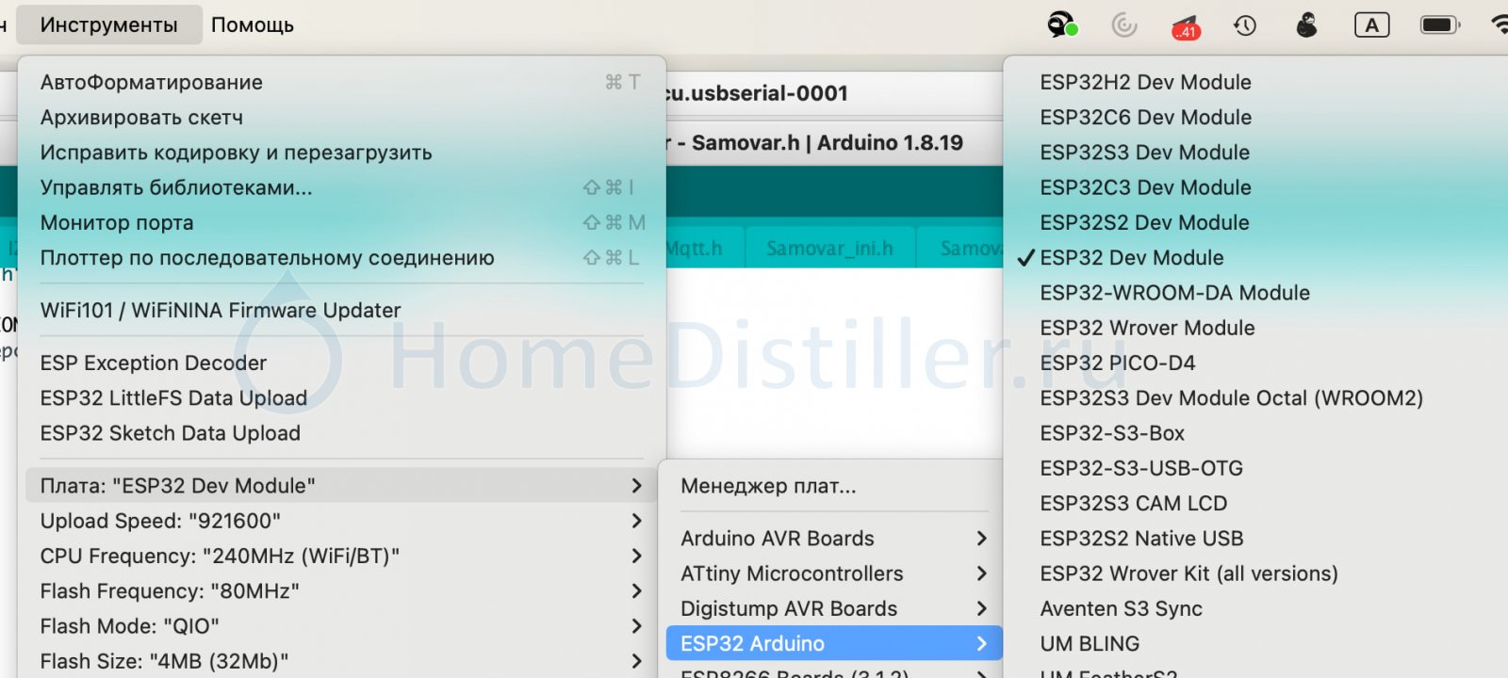Expand Flash Frequency: "80MHz" submenu
1508x678 pixels.
(x=341, y=591)
